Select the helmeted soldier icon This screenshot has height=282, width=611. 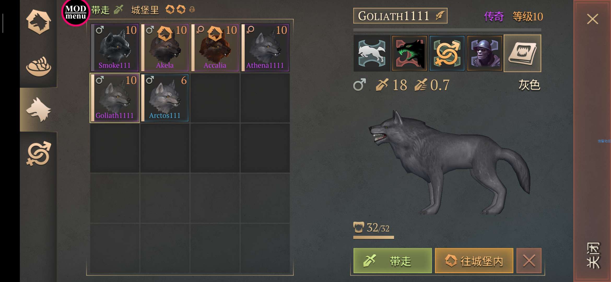(485, 53)
